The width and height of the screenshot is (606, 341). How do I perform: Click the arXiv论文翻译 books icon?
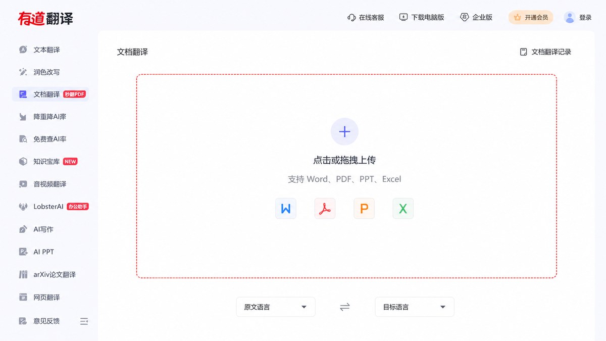(23, 274)
